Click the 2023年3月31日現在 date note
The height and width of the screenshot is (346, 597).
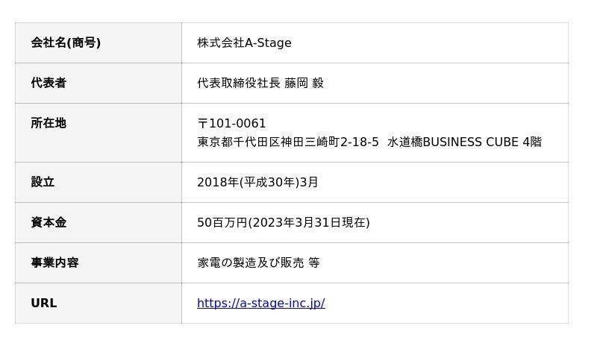click(x=309, y=222)
